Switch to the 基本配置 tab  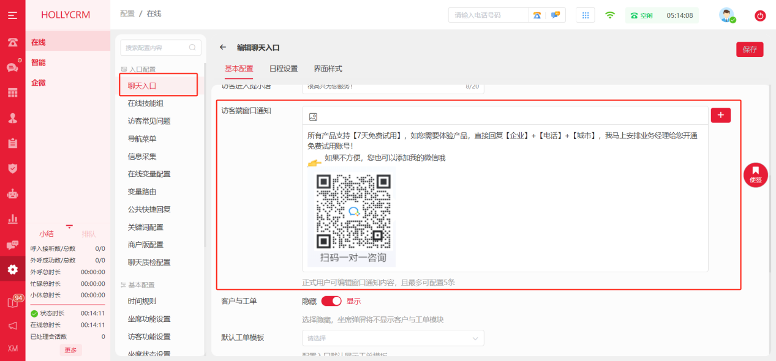coord(239,69)
